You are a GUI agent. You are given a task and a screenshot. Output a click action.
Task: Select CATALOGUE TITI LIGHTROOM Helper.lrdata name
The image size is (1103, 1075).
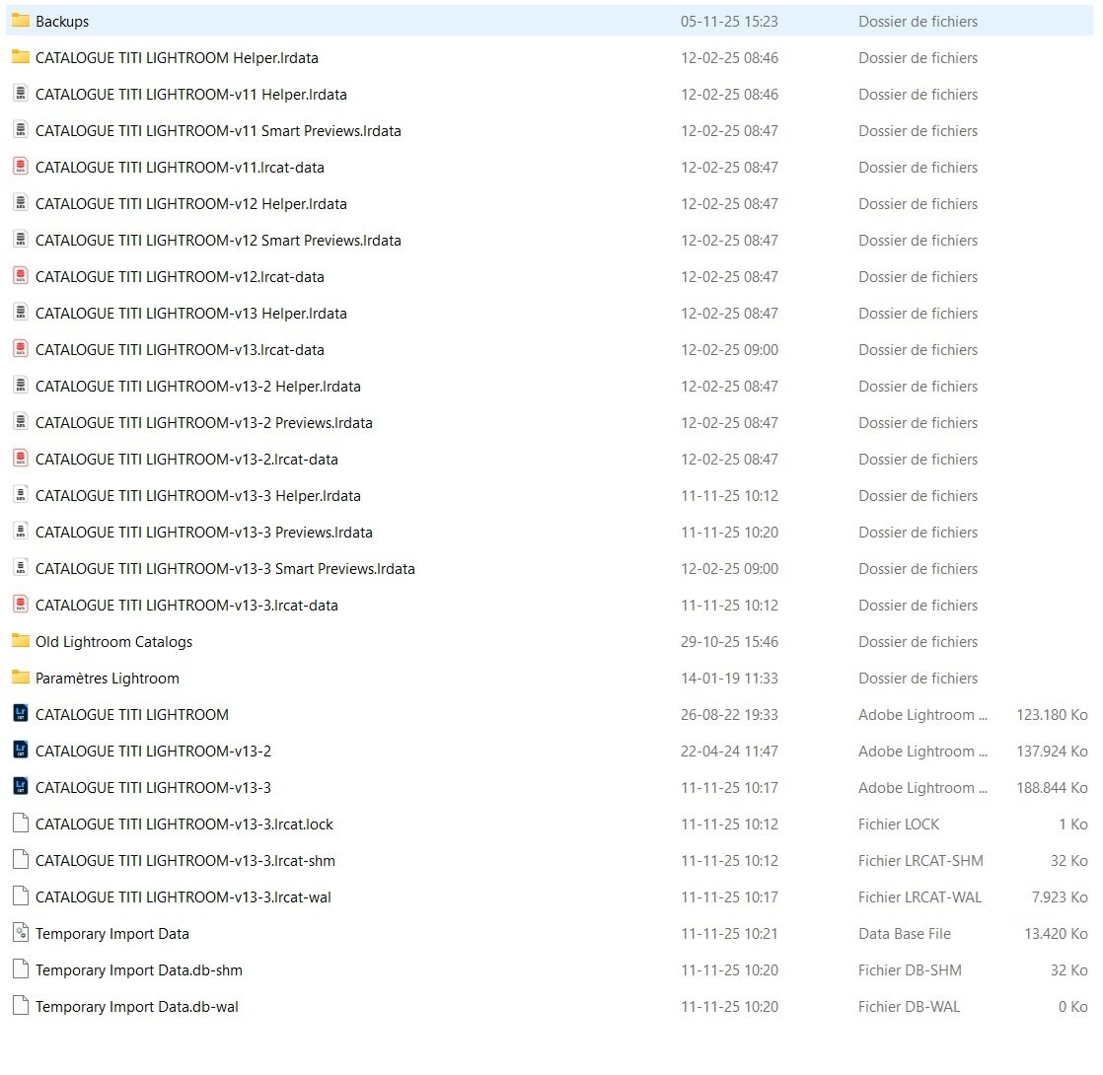pyautogui.click(x=177, y=57)
